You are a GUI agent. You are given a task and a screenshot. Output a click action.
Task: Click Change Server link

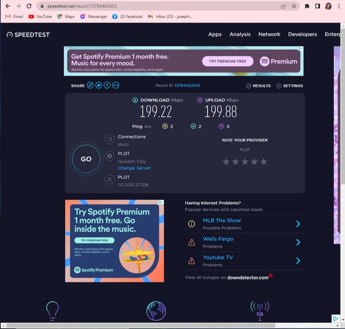click(134, 168)
